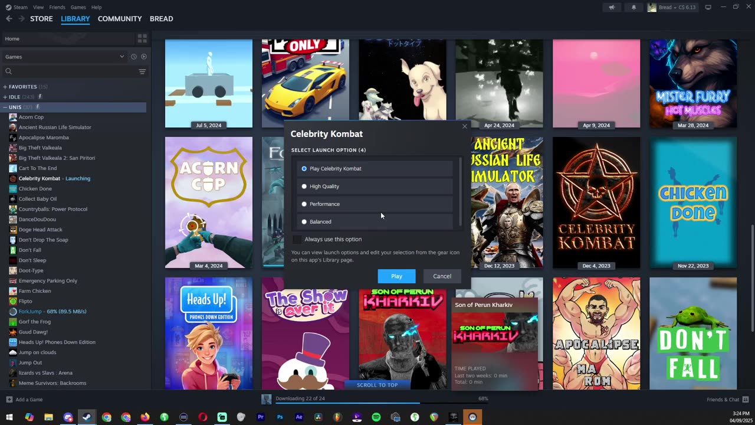This screenshot has width=755, height=425.
Task: Click the Play button in the dialog
Action: coord(396,276)
